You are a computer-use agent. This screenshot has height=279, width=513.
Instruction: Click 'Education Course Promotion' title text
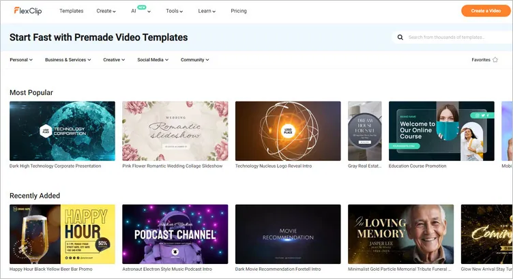(417, 166)
